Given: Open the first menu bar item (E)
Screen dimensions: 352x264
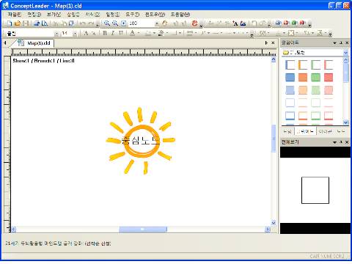Looking at the screenshot, I should (x=15, y=15).
